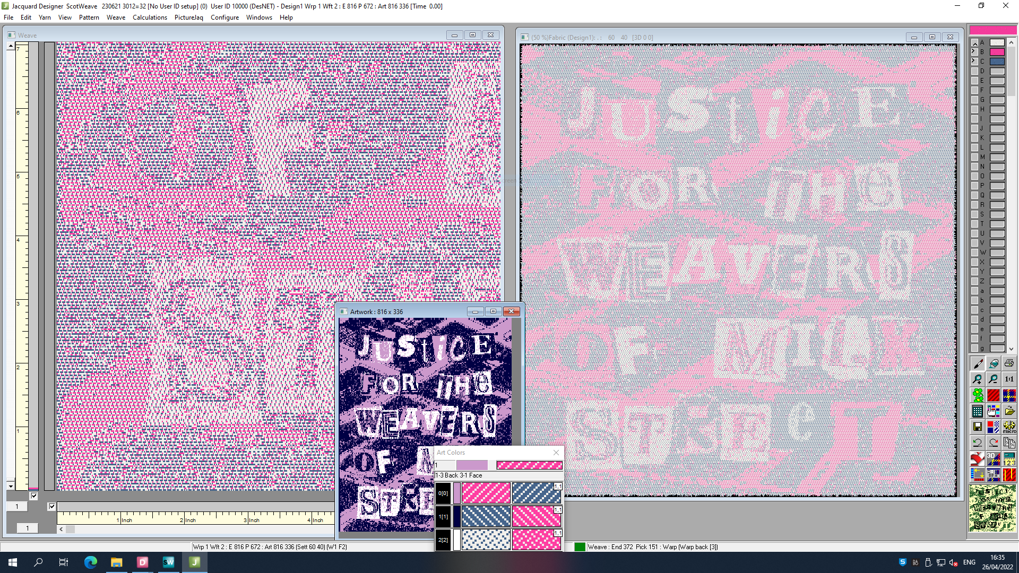Click the zoom in magnifier
Screen dimensions: 1019x573
978,379
